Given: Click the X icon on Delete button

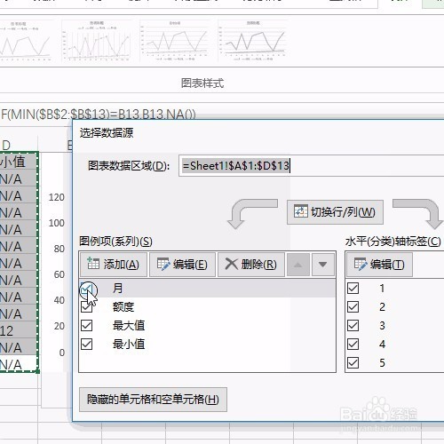Looking at the screenshot, I should pos(232,264).
